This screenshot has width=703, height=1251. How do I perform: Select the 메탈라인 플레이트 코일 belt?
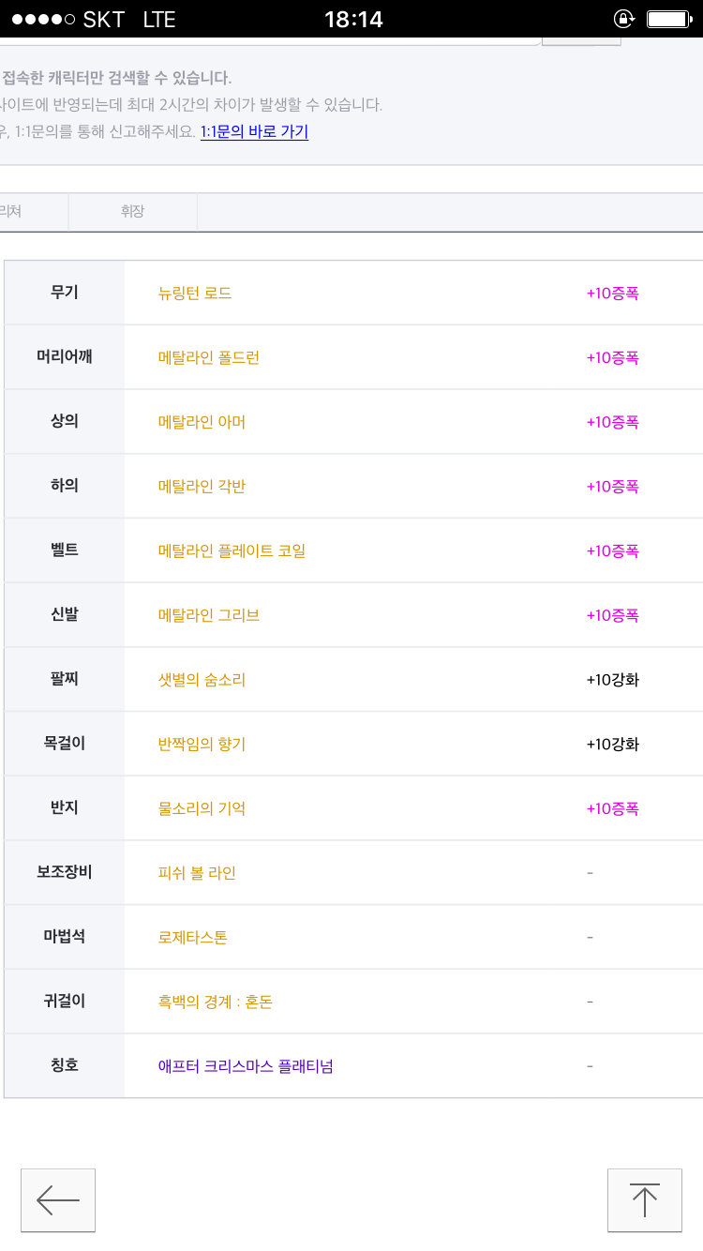[x=232, y=551]
